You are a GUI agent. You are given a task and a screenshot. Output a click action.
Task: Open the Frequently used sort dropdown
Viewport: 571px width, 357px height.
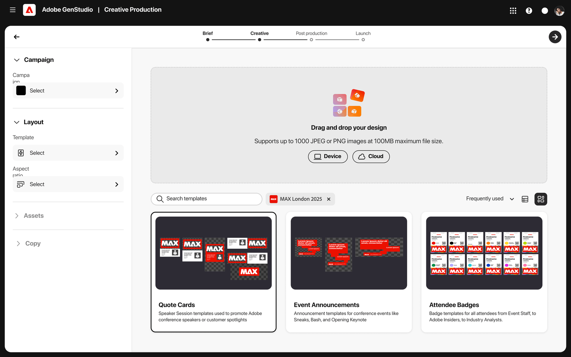(x=490, y=199)
